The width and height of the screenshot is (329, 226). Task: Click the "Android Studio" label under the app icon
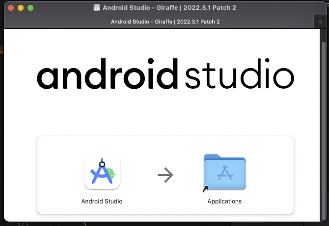pyautogui.click(x=102, y=201)
